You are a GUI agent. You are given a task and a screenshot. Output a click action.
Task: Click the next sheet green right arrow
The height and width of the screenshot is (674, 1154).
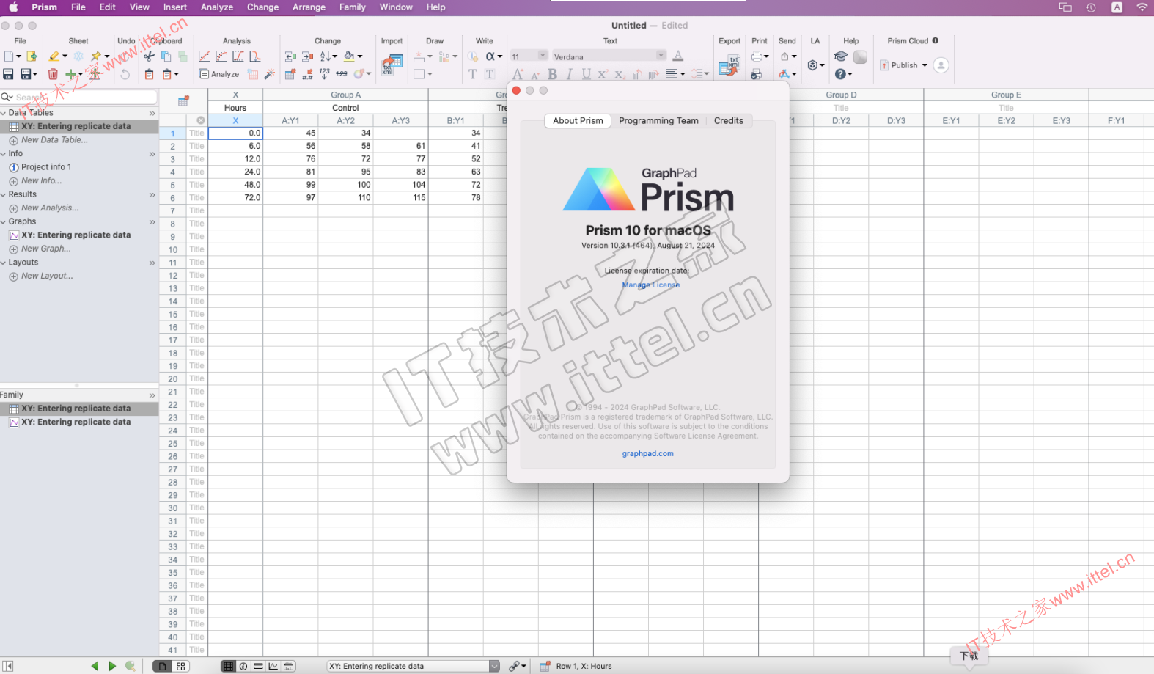(x=112, y=666)
